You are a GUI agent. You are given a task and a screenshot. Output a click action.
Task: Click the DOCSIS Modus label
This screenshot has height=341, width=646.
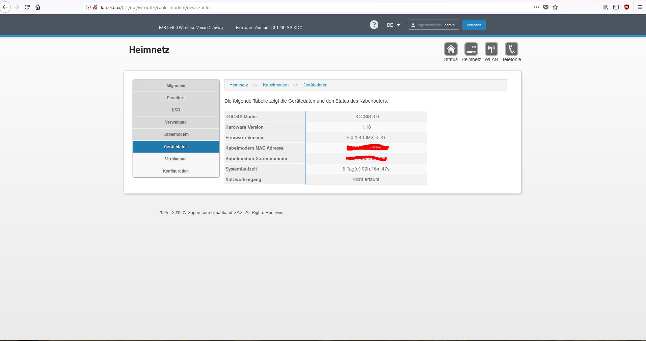[241, 116]
